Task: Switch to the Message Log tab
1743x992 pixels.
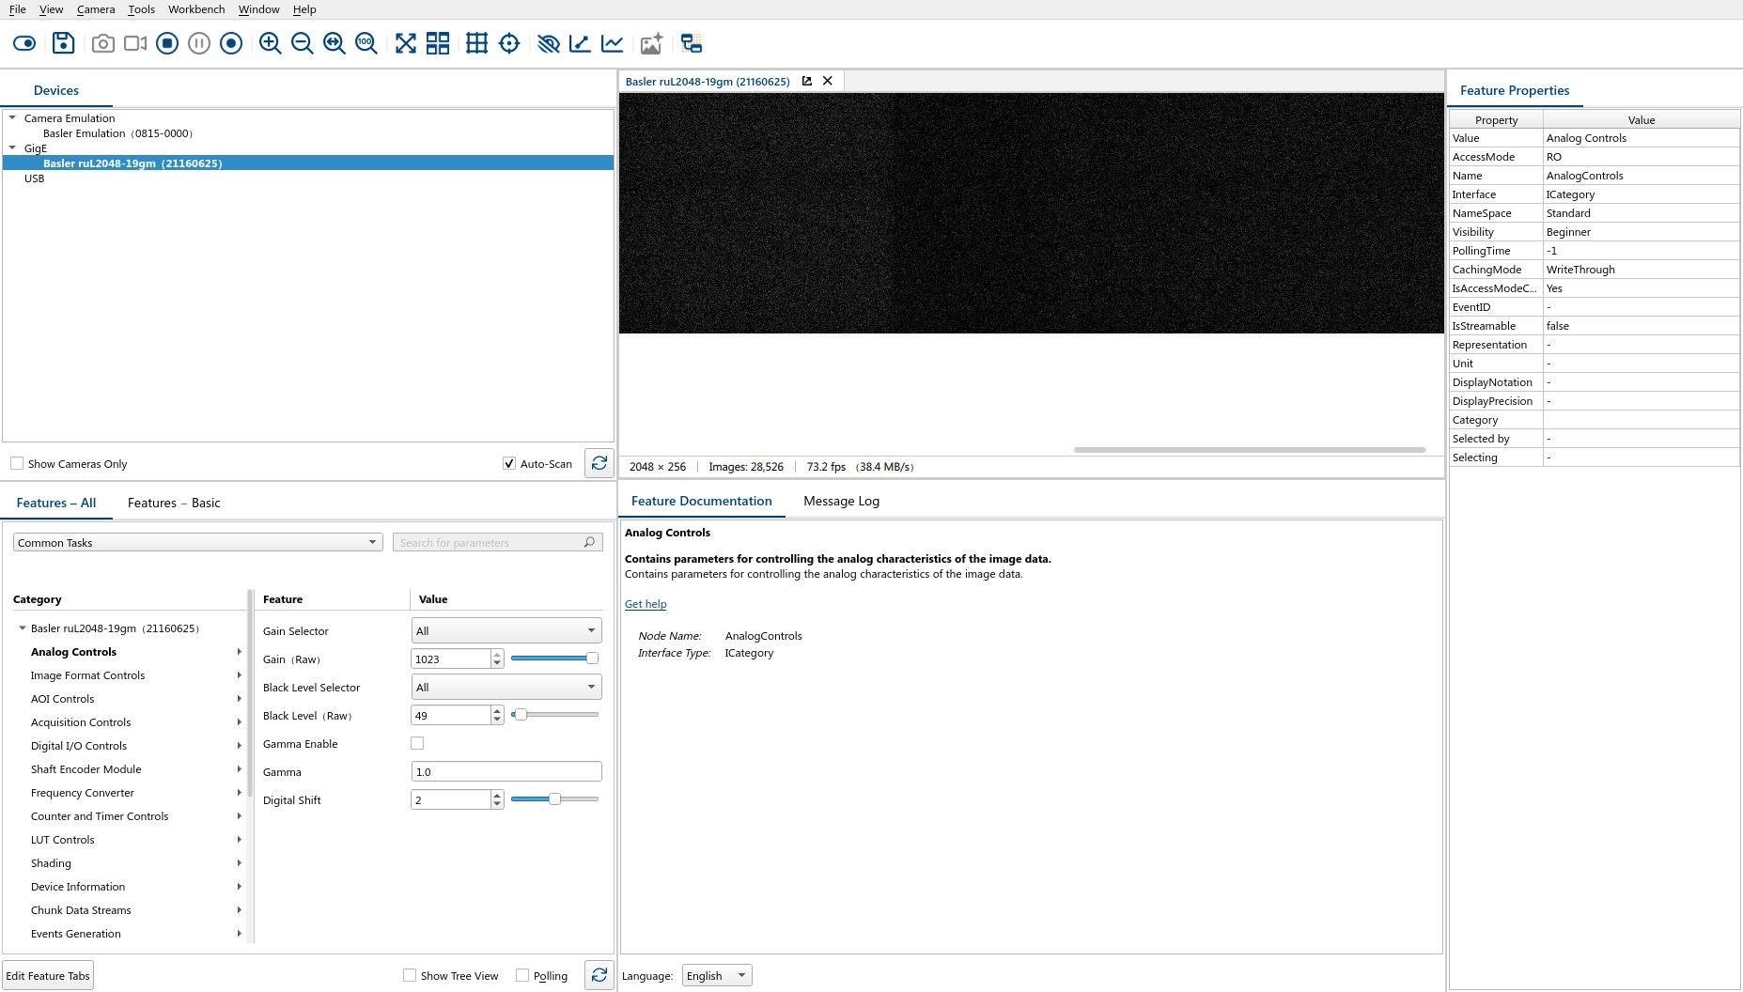Action: [841, 501]
